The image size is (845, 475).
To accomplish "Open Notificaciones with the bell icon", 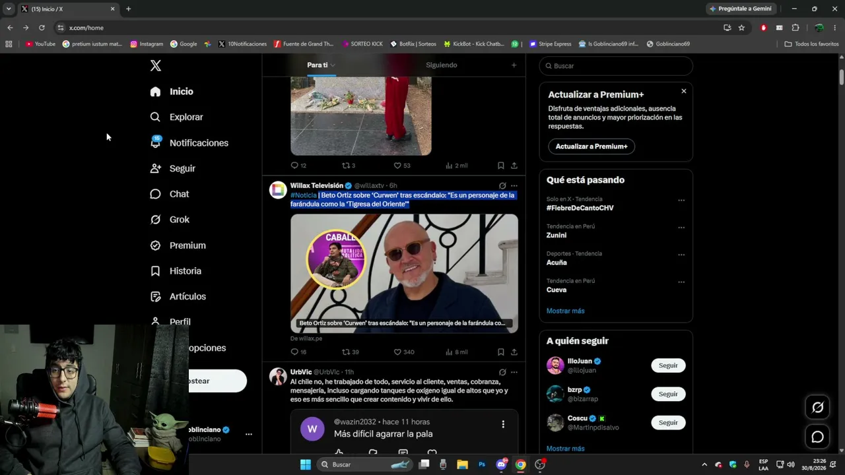I will click(189, 142).
